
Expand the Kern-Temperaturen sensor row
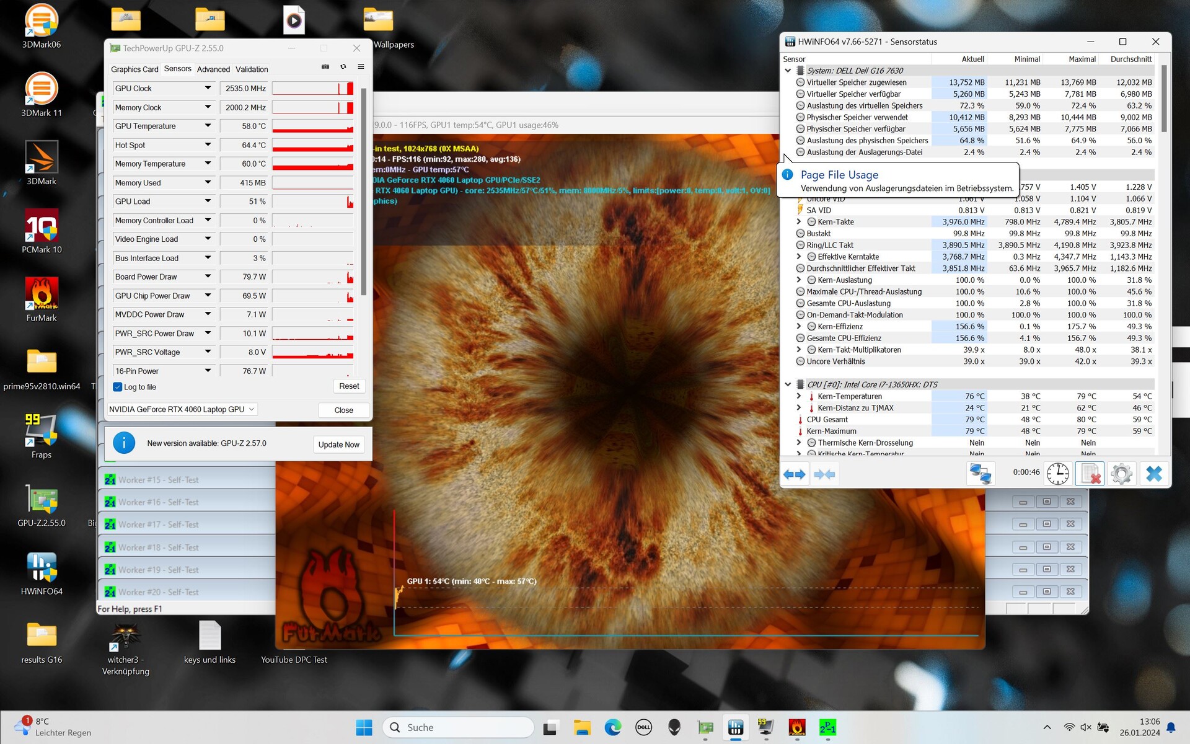(799, 396)
